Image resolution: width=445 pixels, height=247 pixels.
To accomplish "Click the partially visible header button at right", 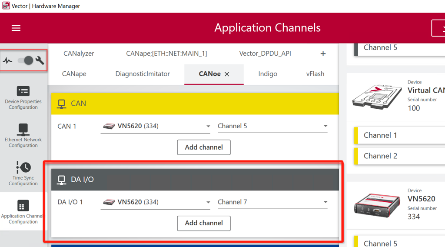I will tap(438, 28).
